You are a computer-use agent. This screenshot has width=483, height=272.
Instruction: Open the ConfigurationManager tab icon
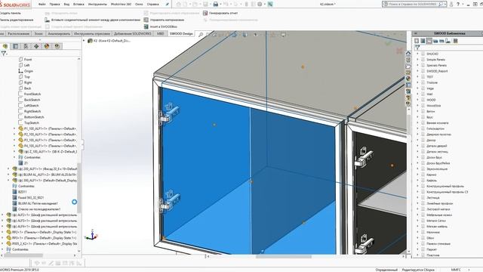click(26, 46)
